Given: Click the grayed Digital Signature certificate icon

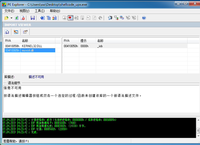Looking at the screenshot, I should point(82,18).
